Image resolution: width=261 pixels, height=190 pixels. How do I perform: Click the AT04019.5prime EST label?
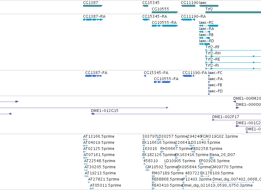(x=99, y=143)
